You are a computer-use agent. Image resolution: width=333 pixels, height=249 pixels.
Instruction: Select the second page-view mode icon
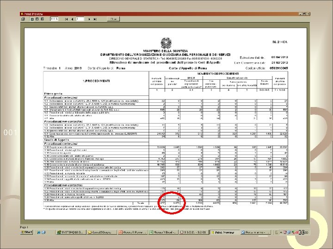pyautogui.click(x=37, y=19)
